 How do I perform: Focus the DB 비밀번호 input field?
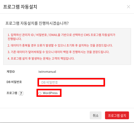[71, 82]
